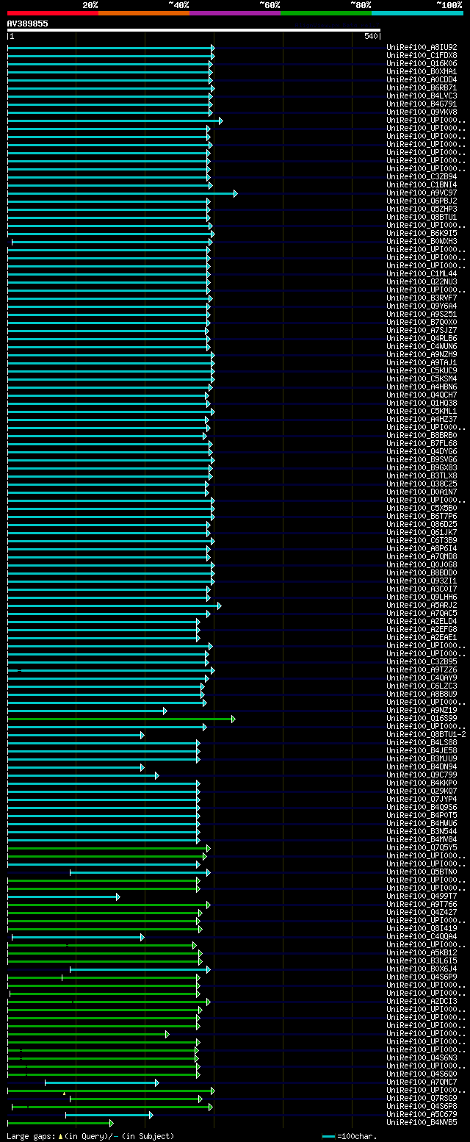The height and width of the screenshot is (1142, 470).
Task: Select the label UniRef100_C5X5B0
Action: click(422, 508)
